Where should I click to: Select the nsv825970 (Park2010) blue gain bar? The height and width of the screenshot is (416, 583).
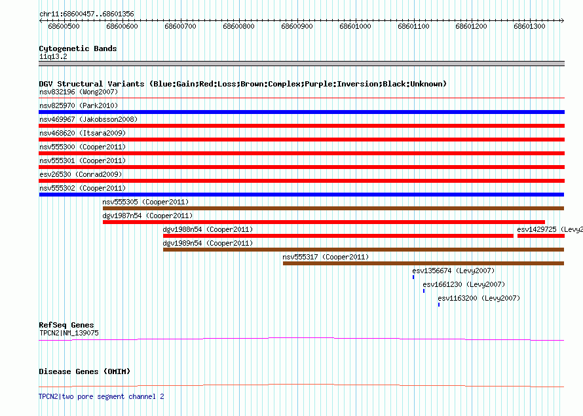pos(301,112)
